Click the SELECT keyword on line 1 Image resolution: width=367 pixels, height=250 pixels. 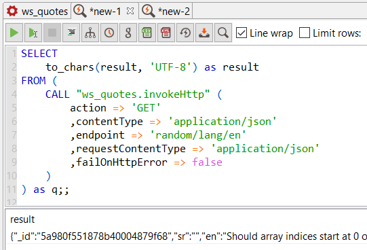click(39, 54)
